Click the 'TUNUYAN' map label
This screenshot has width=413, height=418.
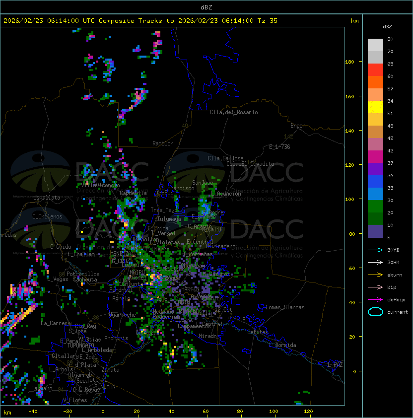point(105,387)
